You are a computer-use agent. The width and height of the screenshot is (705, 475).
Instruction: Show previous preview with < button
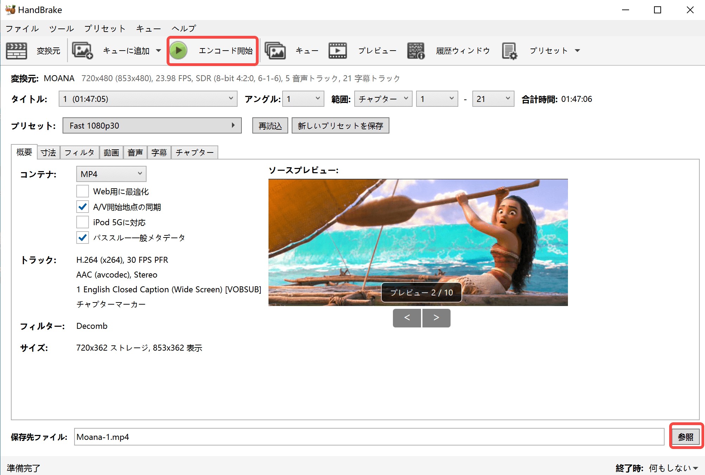407,318
